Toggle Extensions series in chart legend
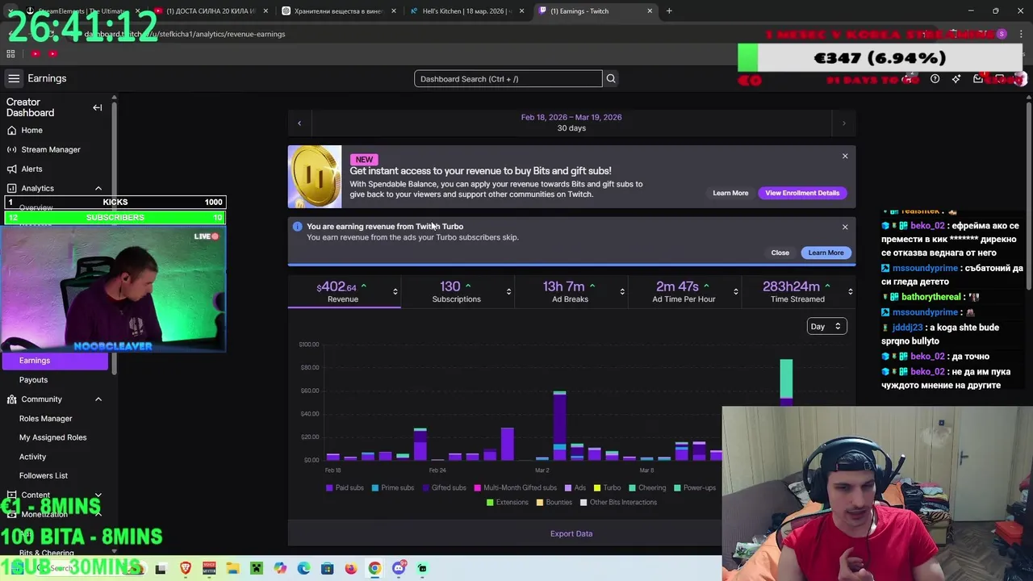 pyautogui.click(x=507, y=502)
